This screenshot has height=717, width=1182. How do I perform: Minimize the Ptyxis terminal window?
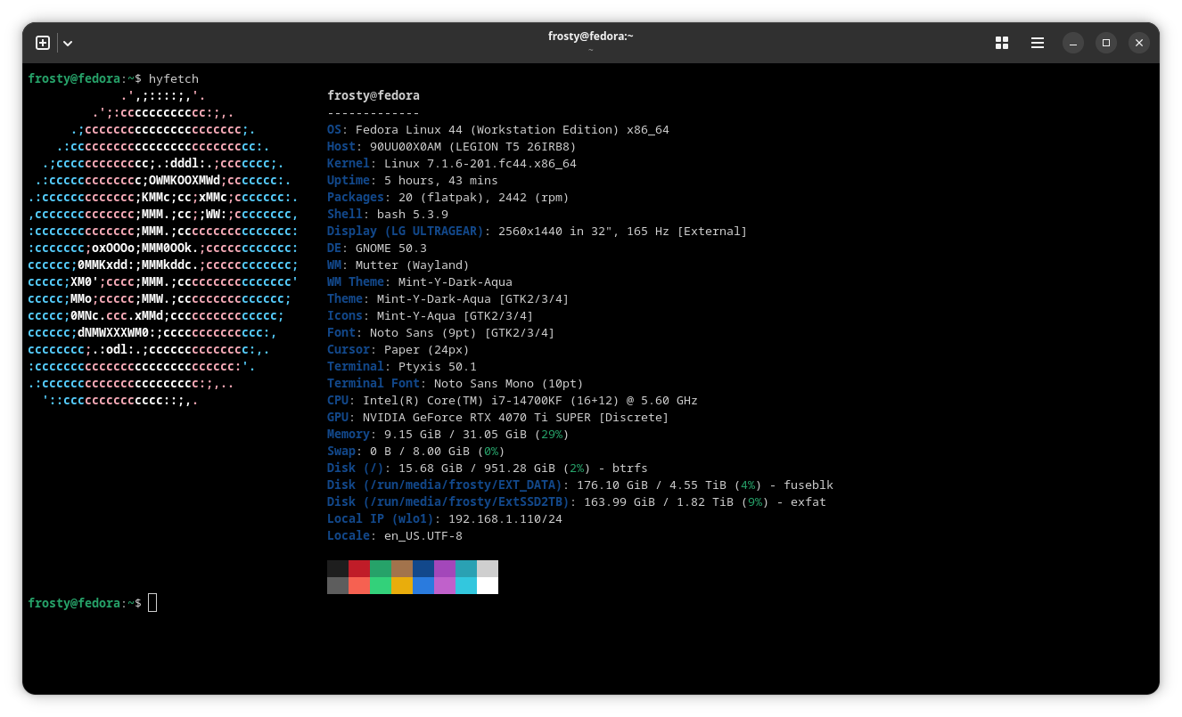pos(1073,43)
